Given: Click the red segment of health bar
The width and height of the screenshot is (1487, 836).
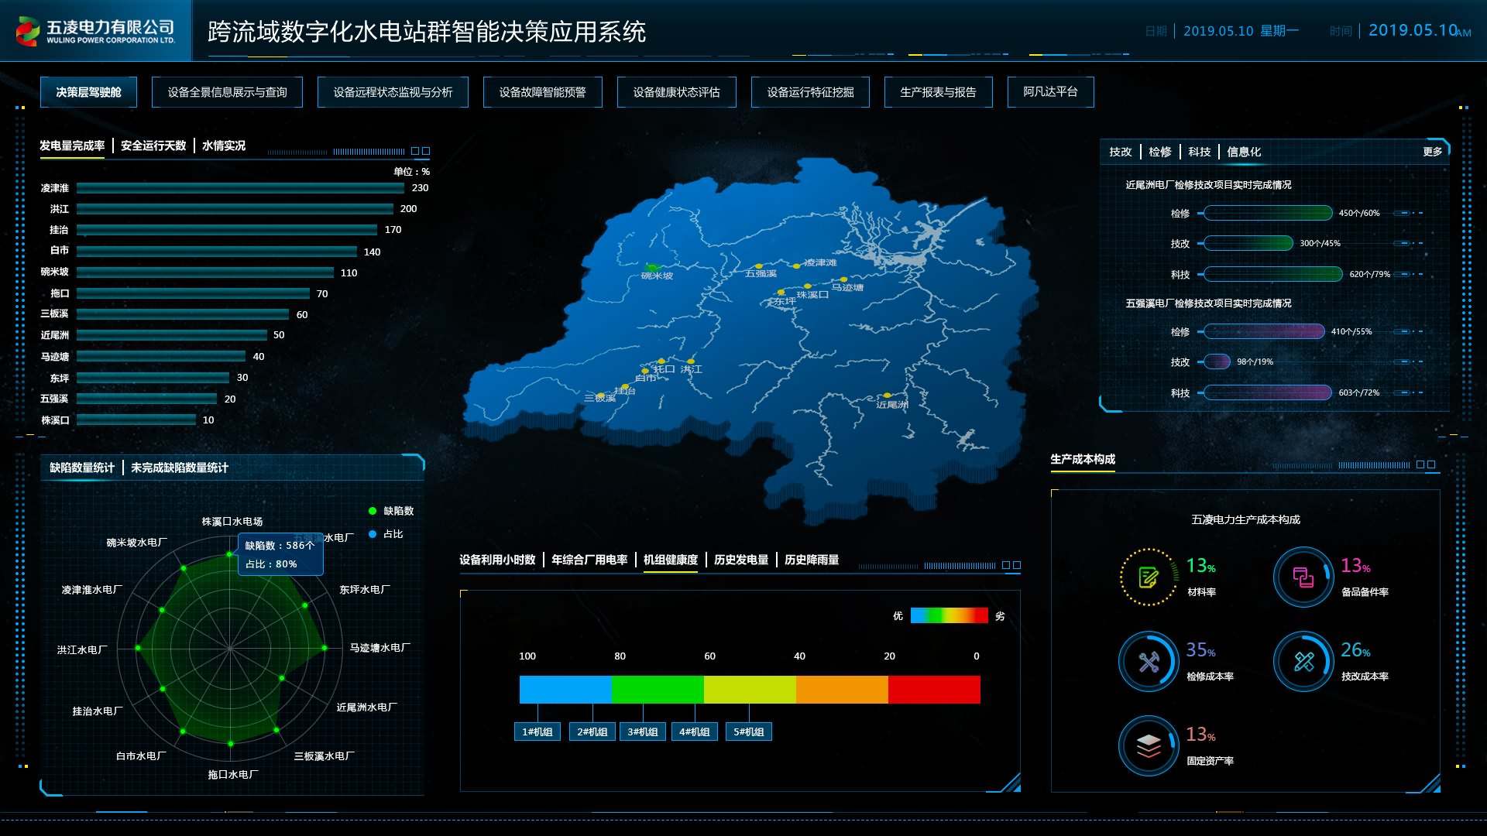Looking at the screenshot, I should point(934,690).
